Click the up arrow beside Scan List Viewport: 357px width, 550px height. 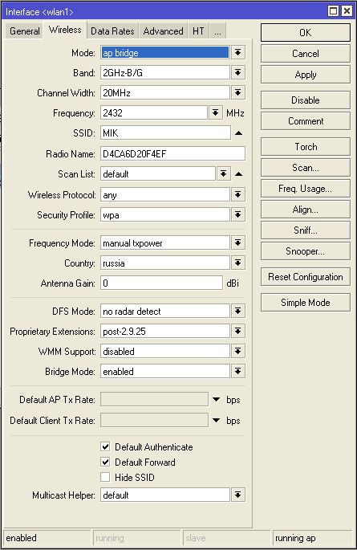point(238,174)
